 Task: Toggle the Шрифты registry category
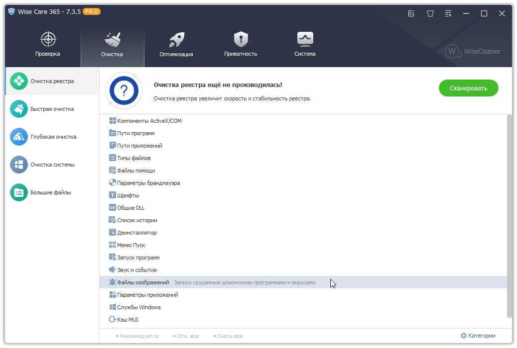coord(128,195)
